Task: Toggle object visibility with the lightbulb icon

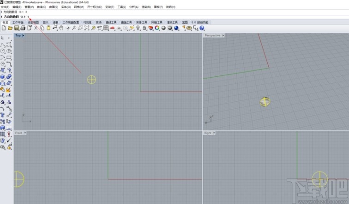Action: [x=138, y=28]
